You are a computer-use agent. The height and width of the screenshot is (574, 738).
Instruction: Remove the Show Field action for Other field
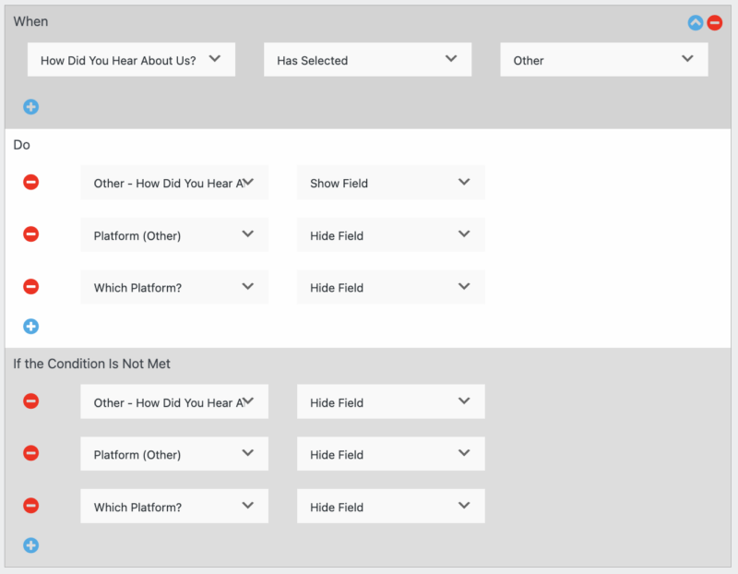(31, 182)
